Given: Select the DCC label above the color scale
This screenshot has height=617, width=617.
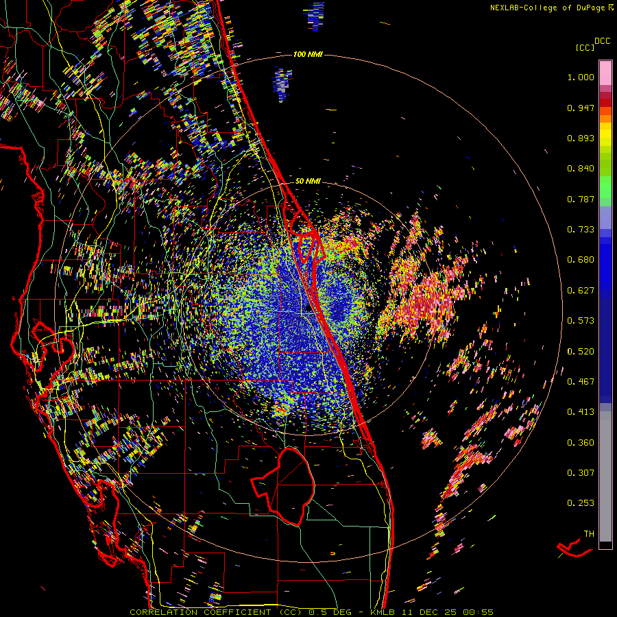Looking at the screenshot, I should [602, 41].
